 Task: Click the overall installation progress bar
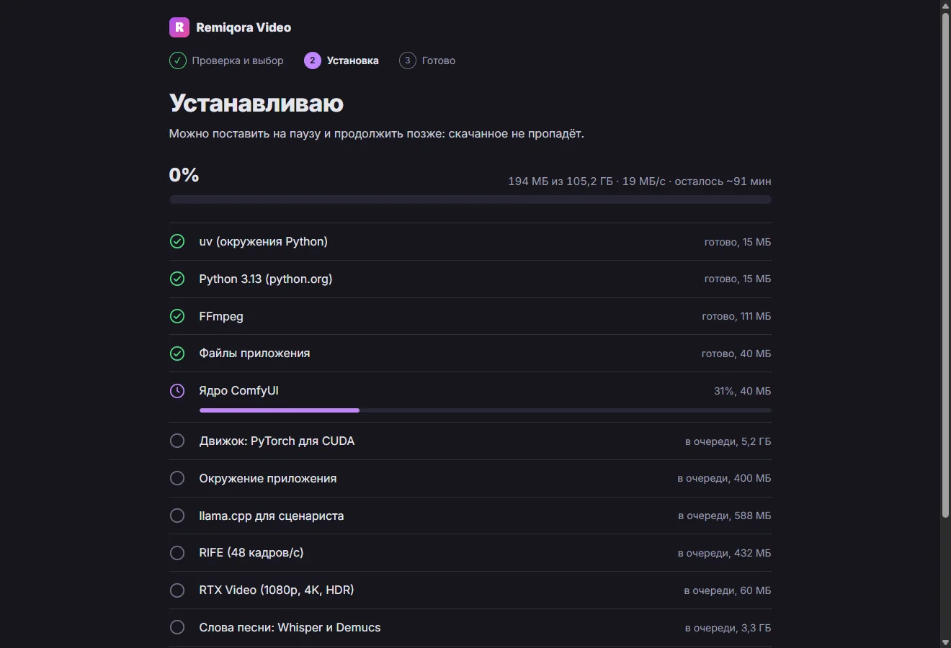pyautogui.click(x=470, y=199)
